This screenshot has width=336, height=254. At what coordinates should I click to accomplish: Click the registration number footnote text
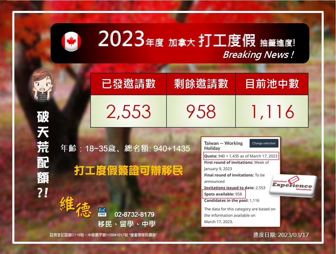click(x=103, y=235)
